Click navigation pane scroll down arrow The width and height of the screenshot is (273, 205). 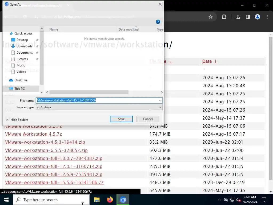point(42,92)
